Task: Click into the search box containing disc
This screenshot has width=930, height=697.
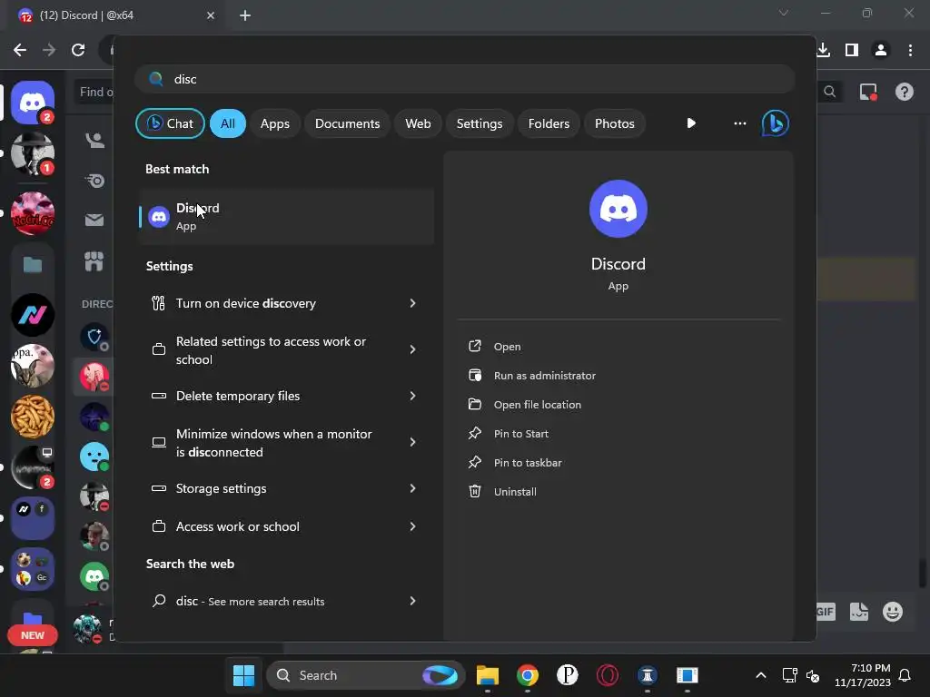Action: [465, 79]
